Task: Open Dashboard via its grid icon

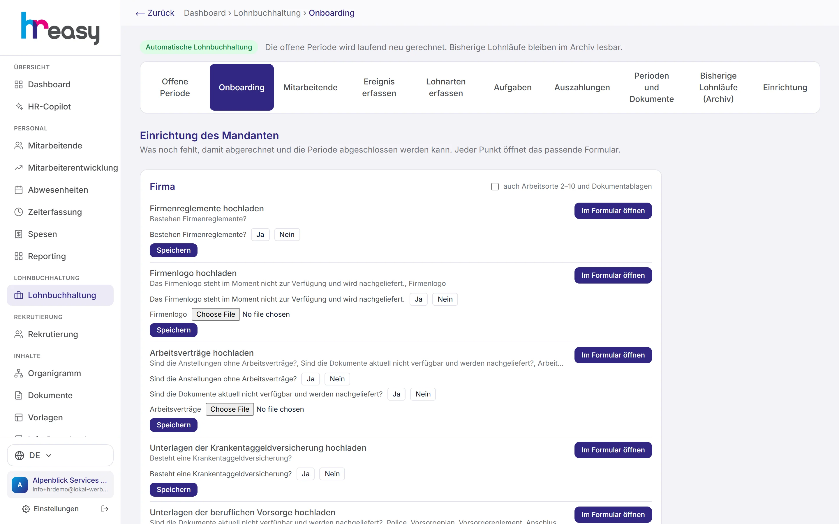Action: click(19, 84)
